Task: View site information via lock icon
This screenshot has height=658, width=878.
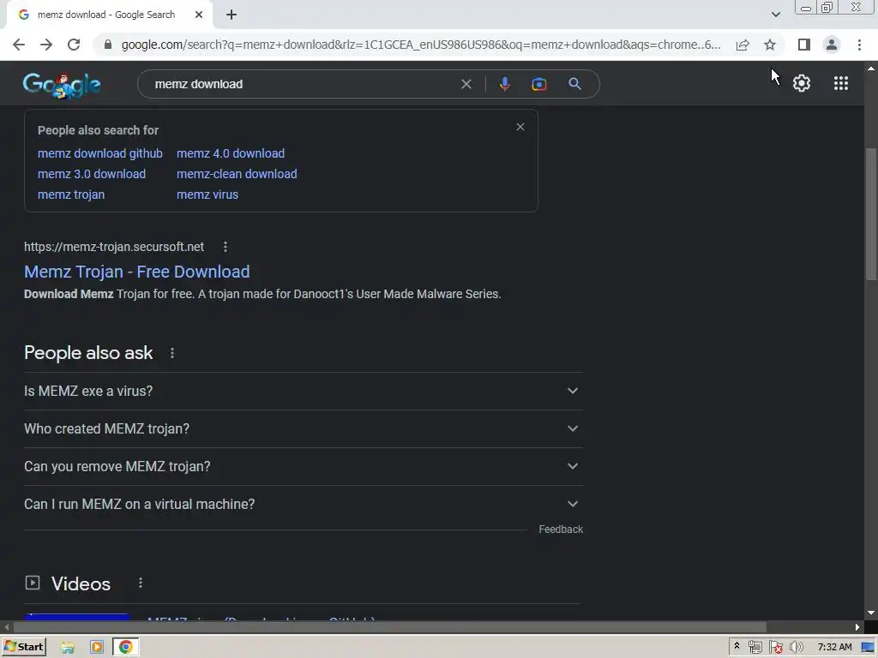Action: point(108,45)
